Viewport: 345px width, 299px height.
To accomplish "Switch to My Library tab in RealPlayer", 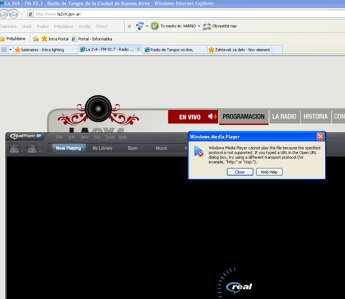I will pos(102,148).
